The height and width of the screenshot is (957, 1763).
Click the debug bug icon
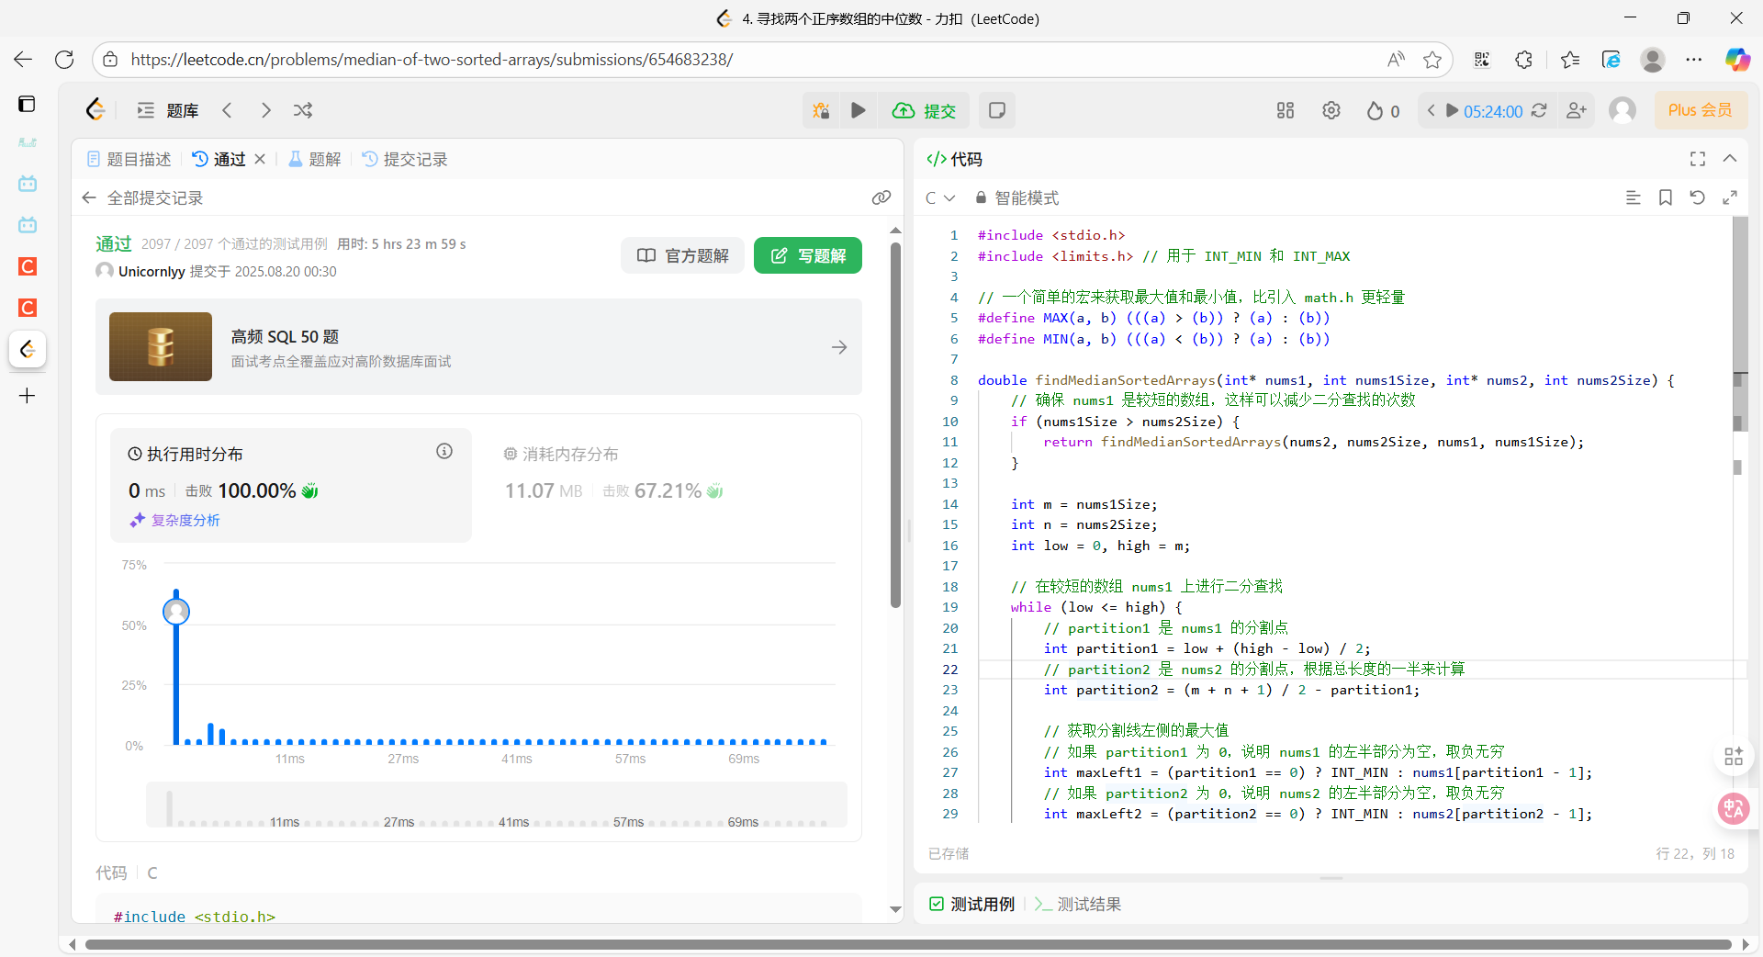click(x=821, y=110)
